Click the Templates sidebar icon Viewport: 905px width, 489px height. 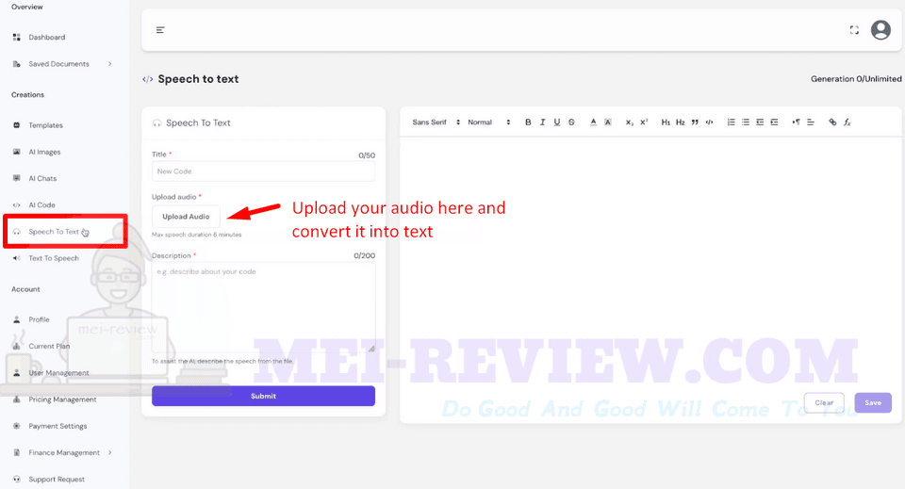pos(17,125)
